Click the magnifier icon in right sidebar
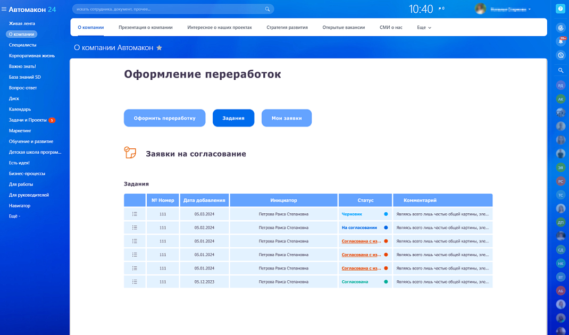Viewport: 569px width, 335px height. [x=560, y=70]
